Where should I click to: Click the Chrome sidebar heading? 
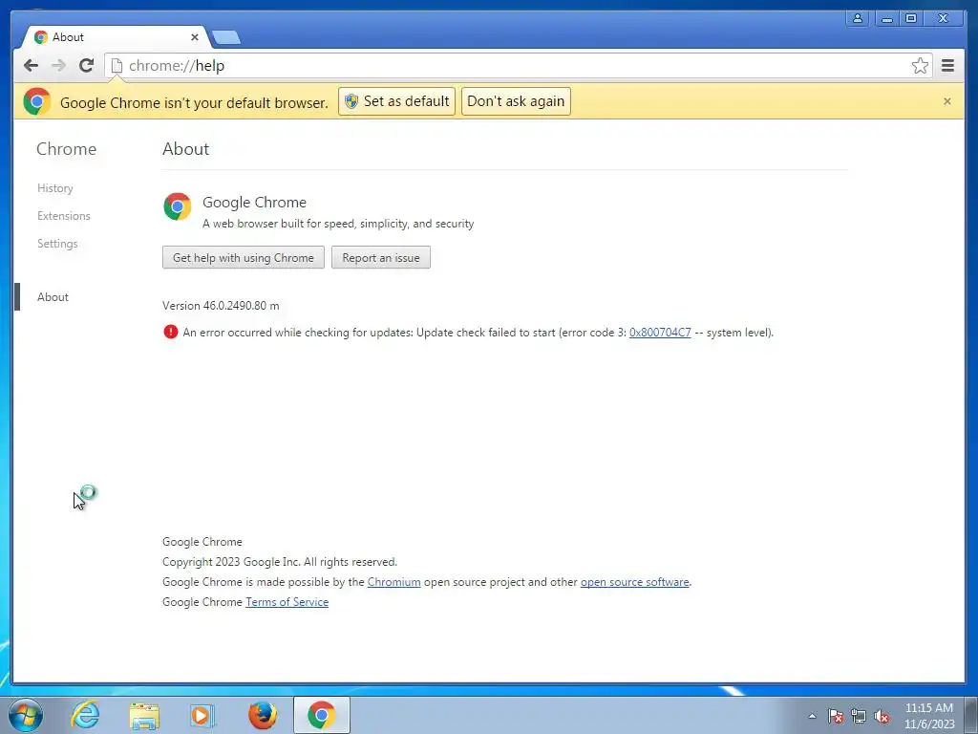(66, 148)
